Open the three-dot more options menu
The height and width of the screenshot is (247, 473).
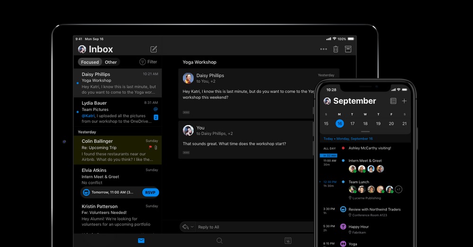[323, 49]
